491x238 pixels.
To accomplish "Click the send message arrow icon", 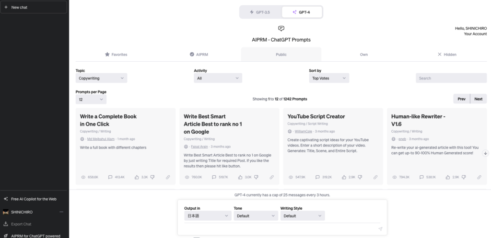I will pos(380,229).
